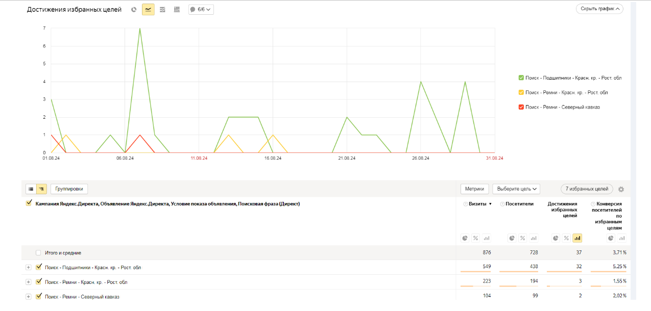This screenshot has width=651, height=311.
Task: Show bar chart for Конверсия посетителей column
Action: (622, 238)
